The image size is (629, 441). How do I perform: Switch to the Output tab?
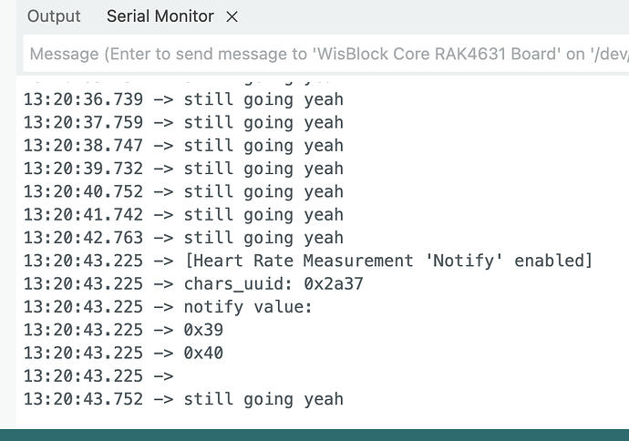click(x=54, y=16)
